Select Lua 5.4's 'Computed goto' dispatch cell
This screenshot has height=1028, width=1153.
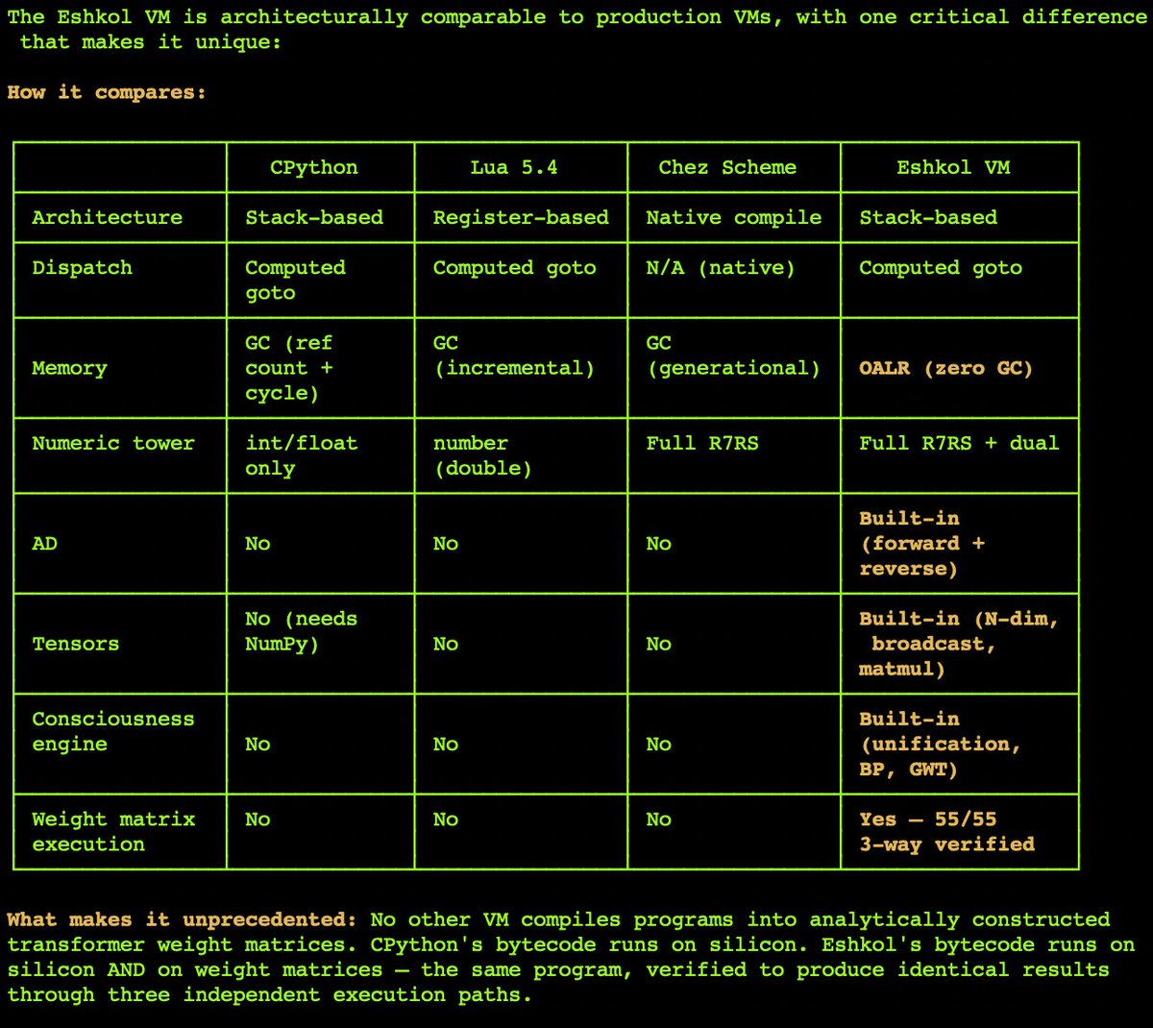514,268
